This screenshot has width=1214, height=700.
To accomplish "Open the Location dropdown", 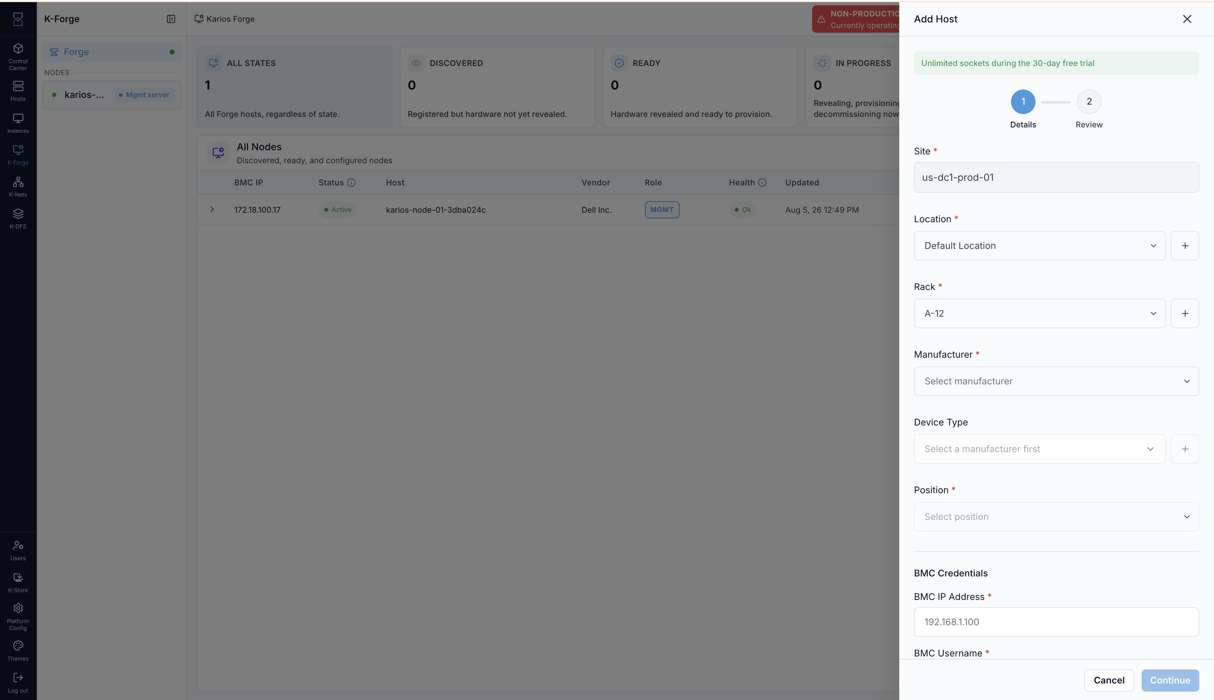I will pyautogui.click(x=1039, y=246).
